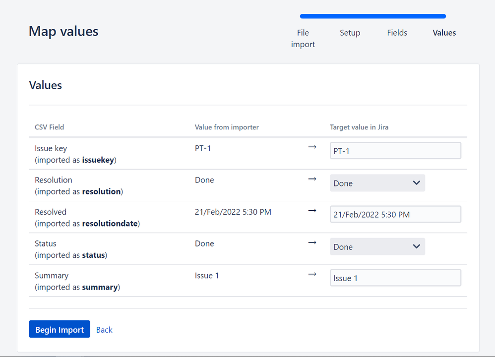Click the CSV Field column header
The image size is (495, 357).
49,127
